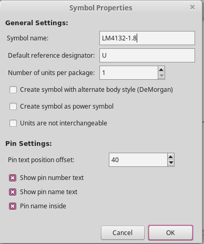Close the Symbol Properties dialog
The width and height of the screenshot is (204, 244).
click(192, 7)
